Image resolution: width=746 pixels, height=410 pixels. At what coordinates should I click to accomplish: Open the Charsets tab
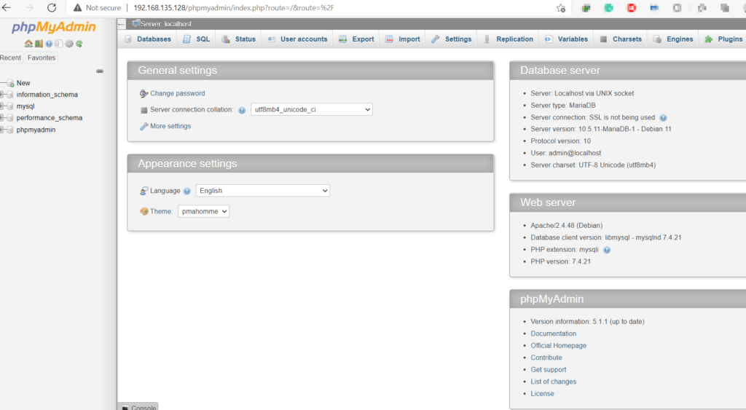(x=621, y=39)
